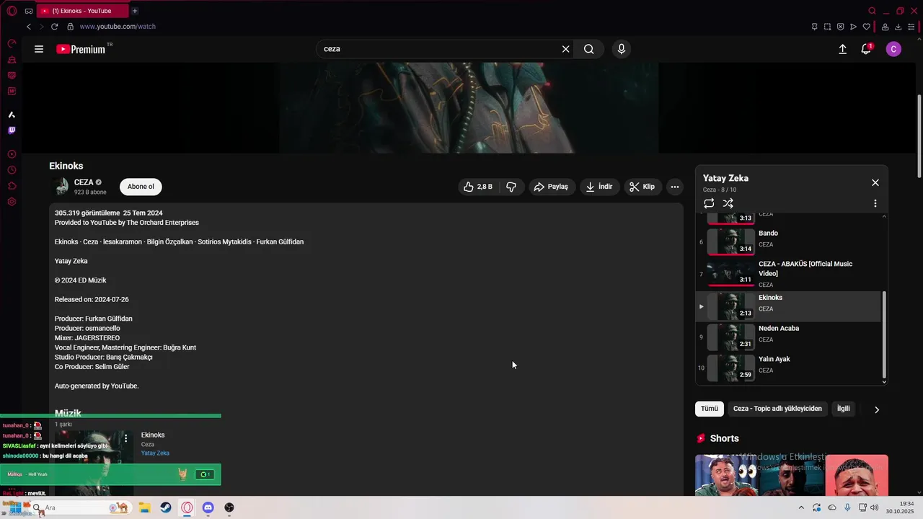This screenshot has height=519, width=923.
Task: Open options for the Ekinoks music card
Action: coord(125,438)
